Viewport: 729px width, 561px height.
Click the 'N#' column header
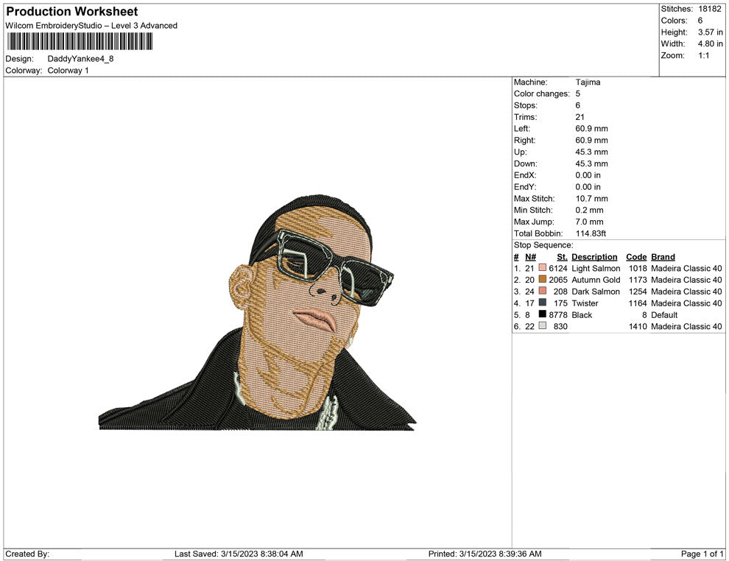530,256
